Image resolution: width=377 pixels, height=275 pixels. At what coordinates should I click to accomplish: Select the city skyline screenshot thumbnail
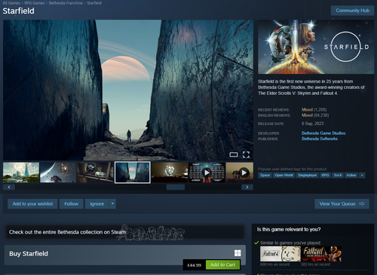coord(21,173)
